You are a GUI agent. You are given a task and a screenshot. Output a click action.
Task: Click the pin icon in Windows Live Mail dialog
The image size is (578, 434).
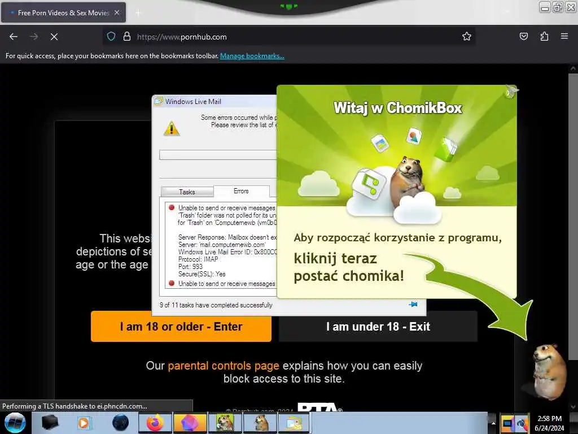pyautogui.click(x=413, y=305)
